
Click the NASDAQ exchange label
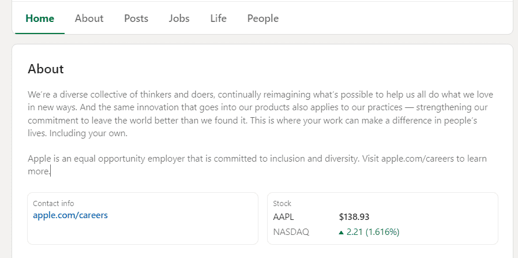pos(291,232)
